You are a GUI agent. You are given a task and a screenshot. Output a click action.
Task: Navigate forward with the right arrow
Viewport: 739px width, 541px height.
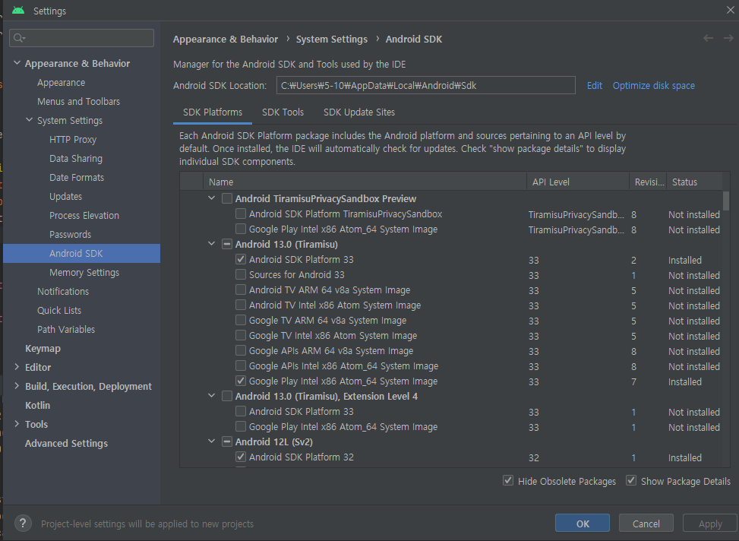click(x=728, y=38)
